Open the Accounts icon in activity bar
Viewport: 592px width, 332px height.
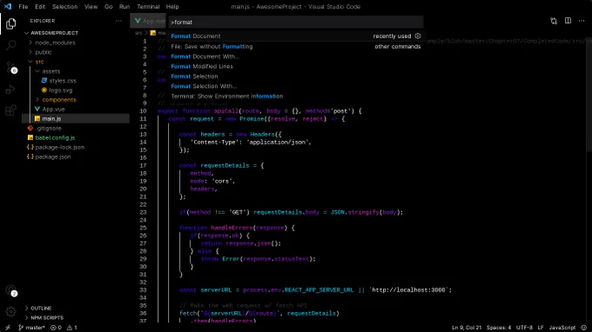[x=11, y=290]
